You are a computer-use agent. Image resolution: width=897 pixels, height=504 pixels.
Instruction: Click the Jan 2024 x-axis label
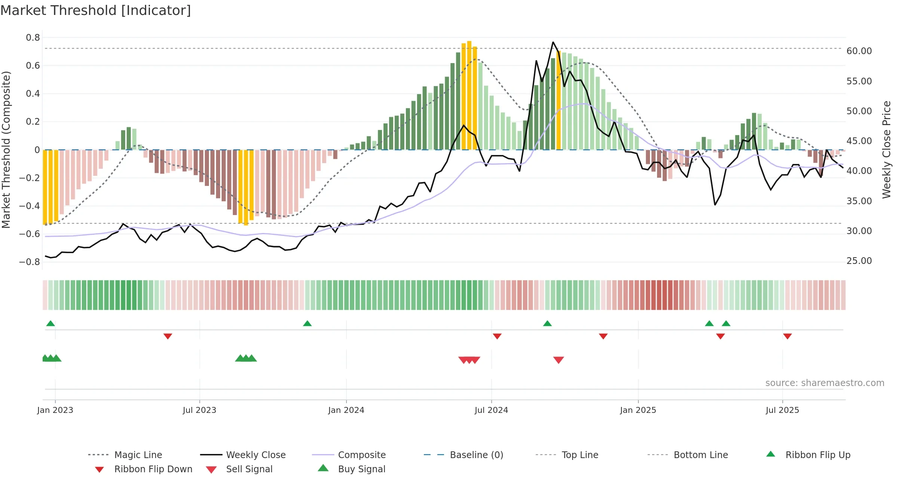coord(346,410)
